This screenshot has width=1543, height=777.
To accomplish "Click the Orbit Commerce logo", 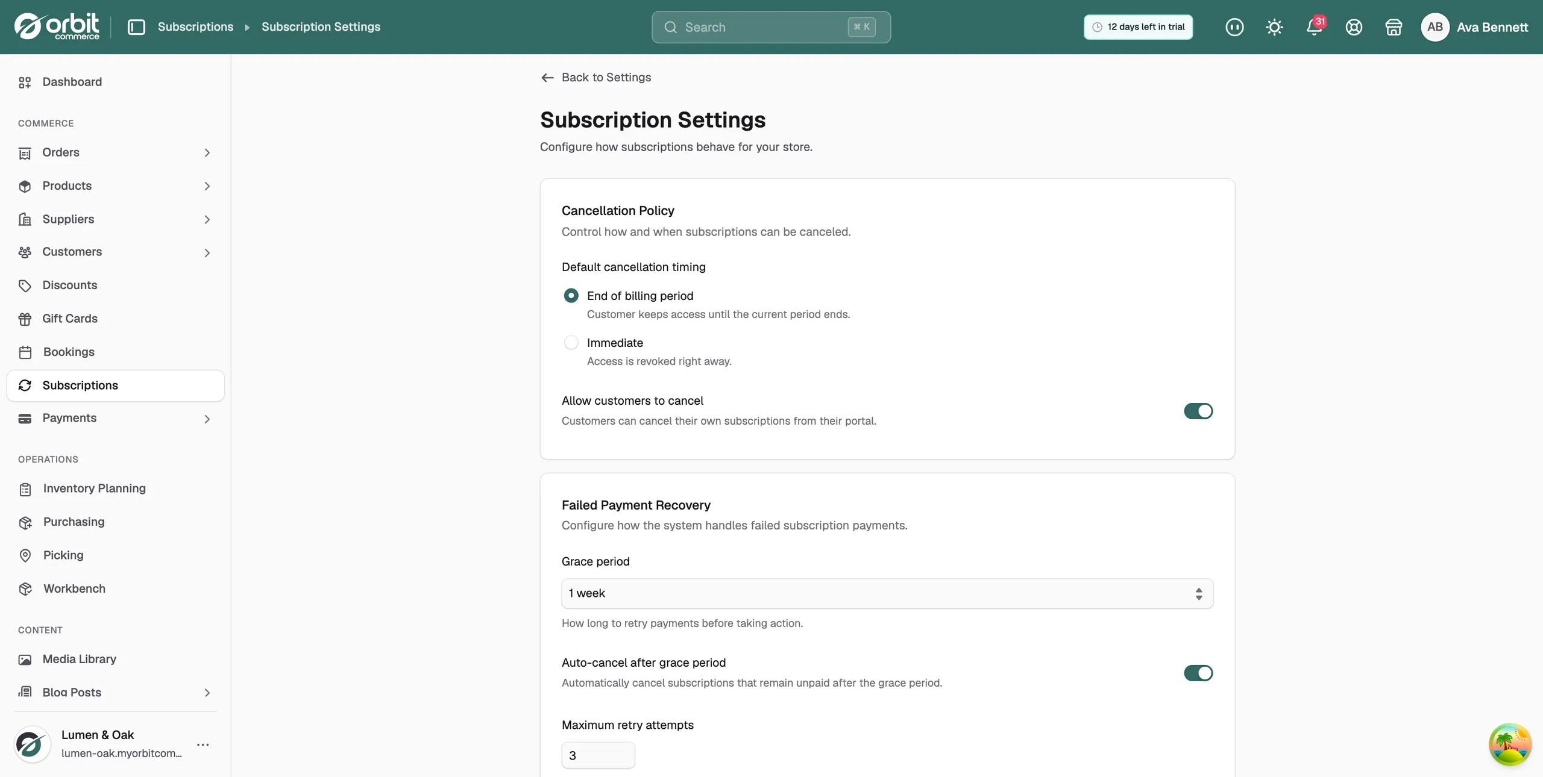I will point(57,27).
